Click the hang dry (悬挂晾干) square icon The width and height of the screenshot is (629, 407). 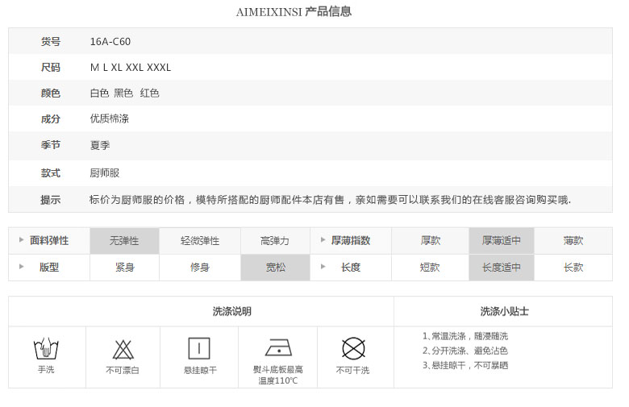click(199, 348)
